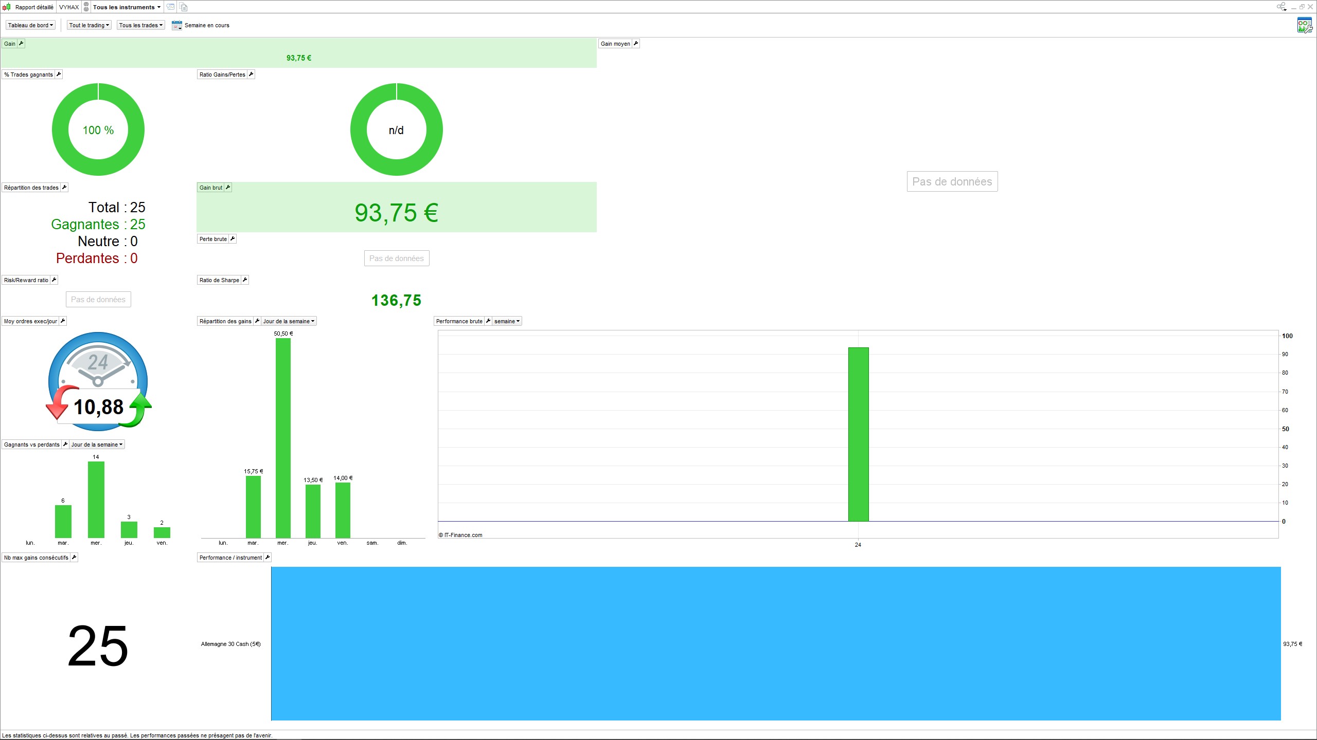Click the calendar period selector icon
Image resolution: width=1317 pixels, height=740 pixels.
[176, 25]
